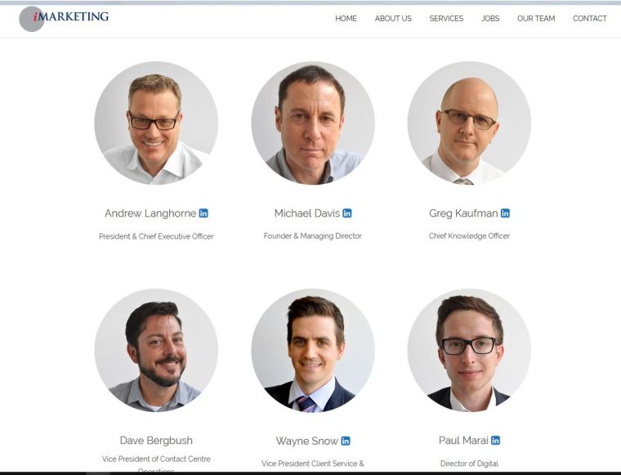
Task: Open the JOBS navigation link
Action: [490, 18]
